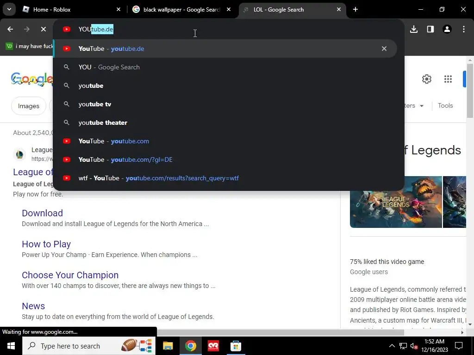Toggle the Chrome side panel
The width and height of the screenshot is (474, 355).
pyautogui.click(x=430, y=29)
